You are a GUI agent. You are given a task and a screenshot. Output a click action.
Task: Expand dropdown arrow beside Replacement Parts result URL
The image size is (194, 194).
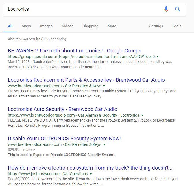pos(104,86)
